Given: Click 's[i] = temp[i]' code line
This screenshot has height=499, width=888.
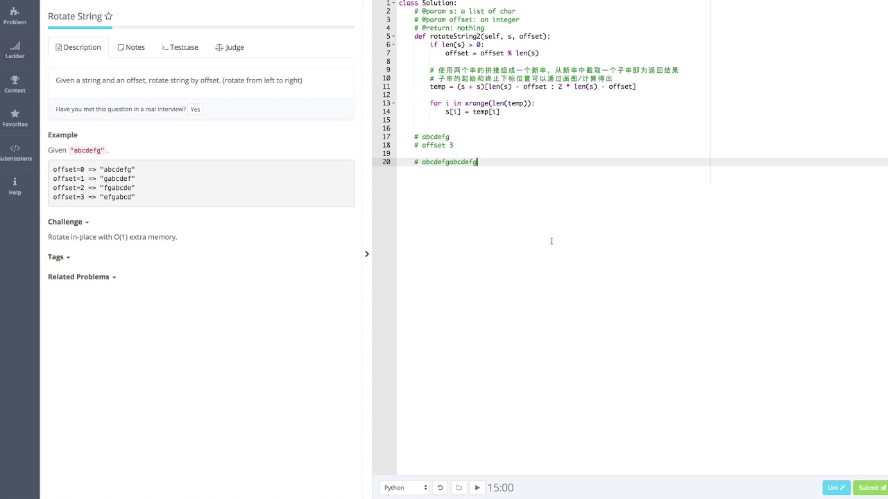Looking at the screenshot, I should click(x=472, y=112).
